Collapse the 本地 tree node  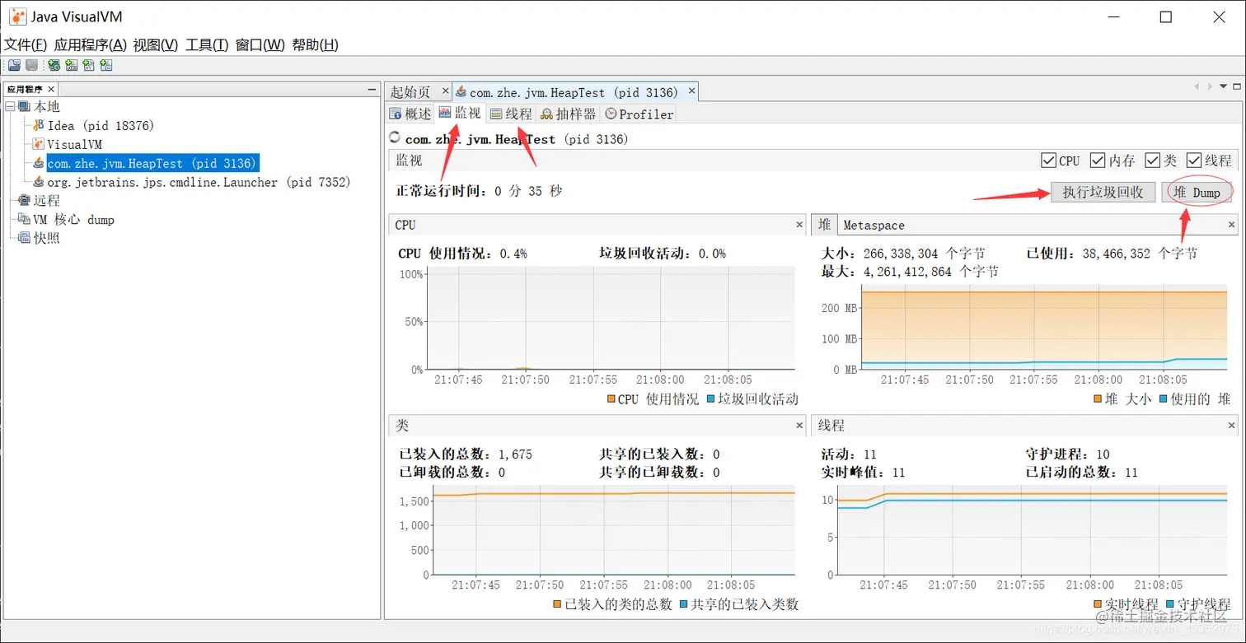pos(9,106)
